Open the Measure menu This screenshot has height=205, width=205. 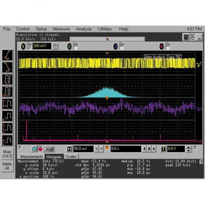pos(61,29)
